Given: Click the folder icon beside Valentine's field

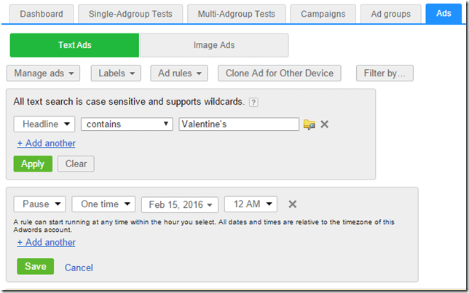Looking at the screenshot, I should [x=310, y=124].
